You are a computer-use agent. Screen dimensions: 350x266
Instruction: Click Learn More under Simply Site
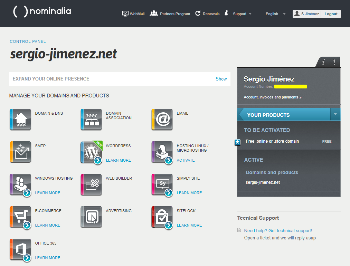(189, 193)
